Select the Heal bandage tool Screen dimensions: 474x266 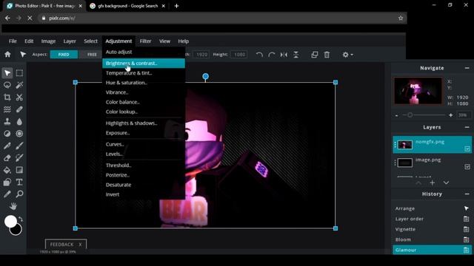click(x=19, y=109)
